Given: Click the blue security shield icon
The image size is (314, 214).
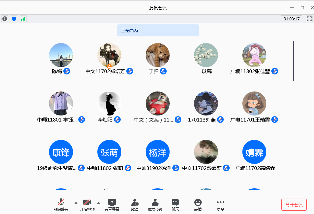Looking at the screenshot, I should click(x=14, y=19).
